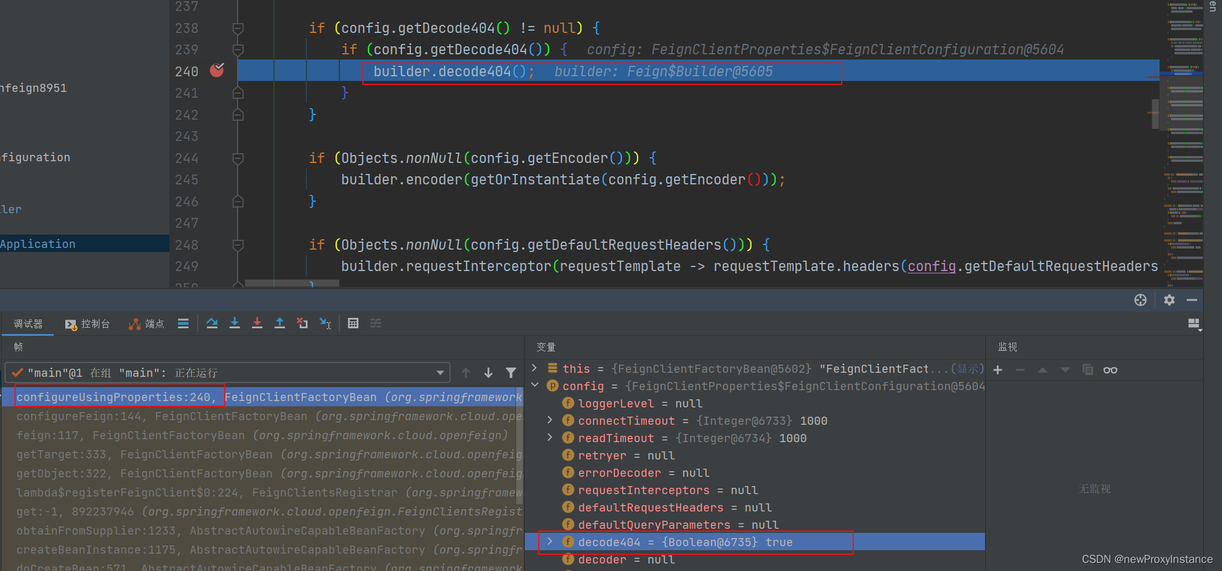Click the duplicate watch copy icon

pos(1088,370)
